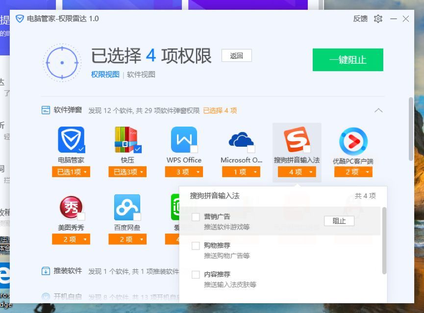This screenshot has height=313, width=424.
Task: Open 已选3项 dropdown under 快压
Action: pyautogui.click(x=127, y=172)
